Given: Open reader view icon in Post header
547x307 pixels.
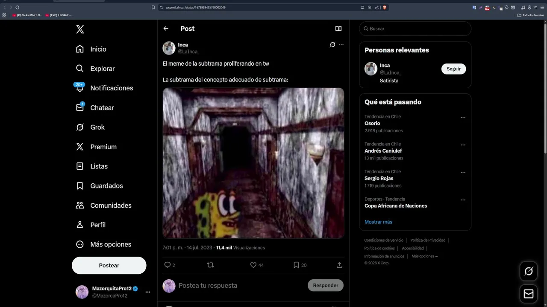Looking at the screenshot, I should coord(338,29).
